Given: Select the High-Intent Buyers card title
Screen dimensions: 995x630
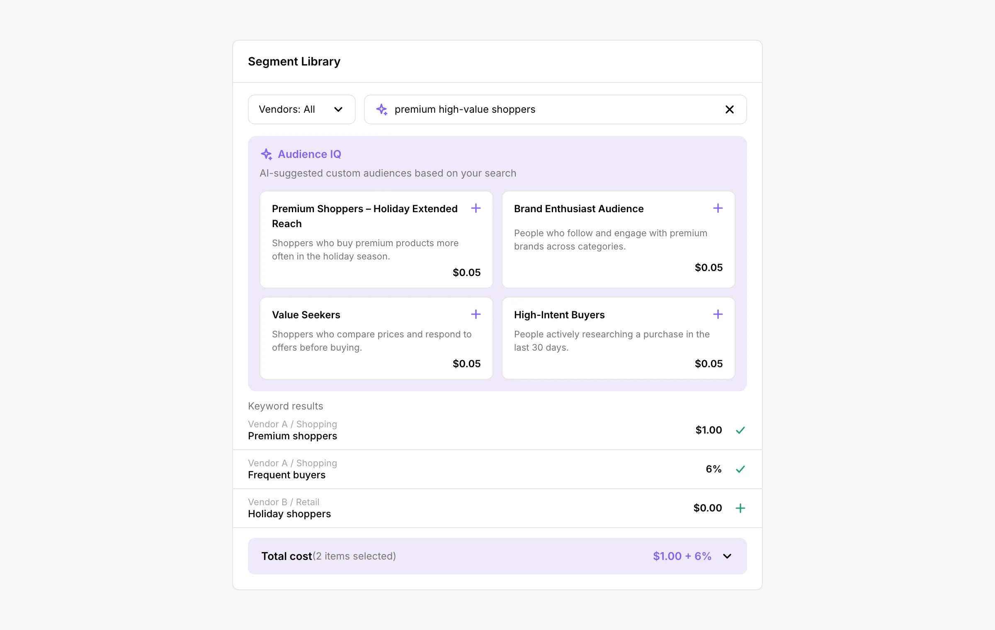Looking at the screenshot, I should (559, 315).
